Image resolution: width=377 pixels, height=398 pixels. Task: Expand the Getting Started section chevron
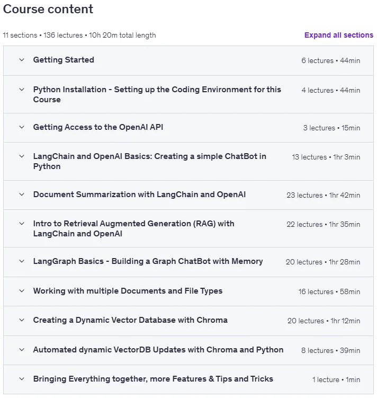coord(22,60)
